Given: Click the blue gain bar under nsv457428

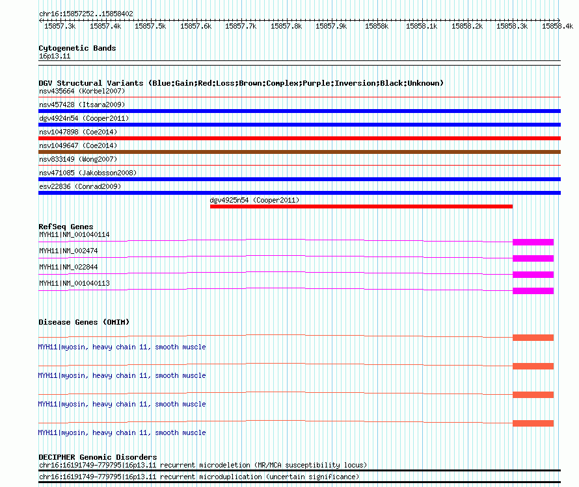Looking at the screenshot, I should pos(299,111).
